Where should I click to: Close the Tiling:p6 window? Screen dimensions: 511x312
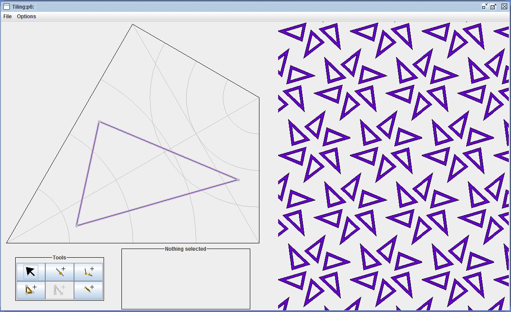[504, 7]
